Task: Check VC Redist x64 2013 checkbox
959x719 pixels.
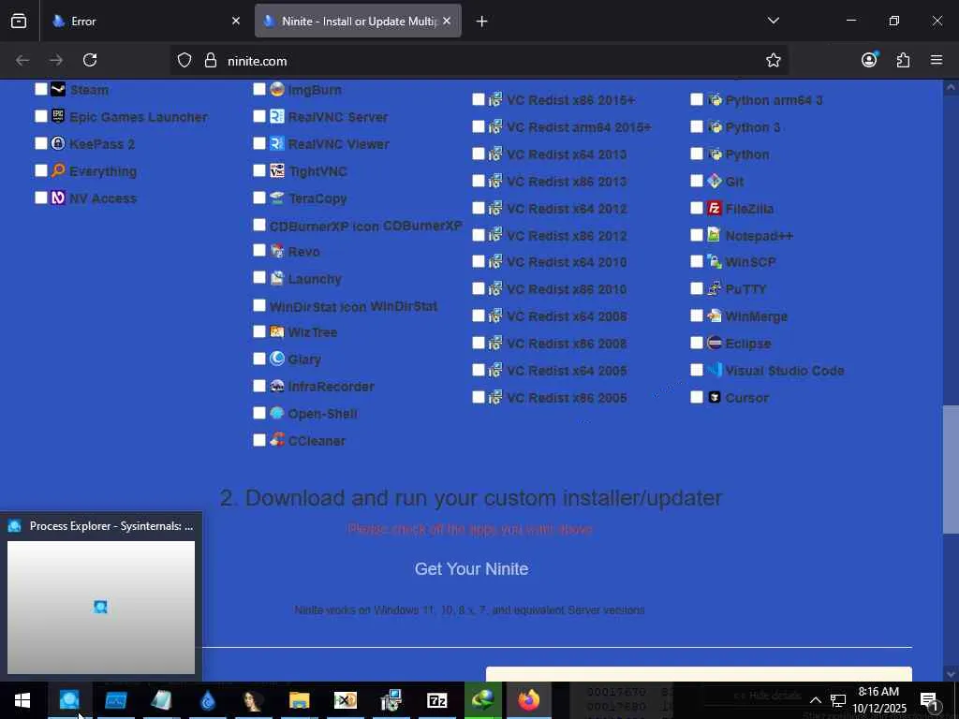Action: (479, 154)
